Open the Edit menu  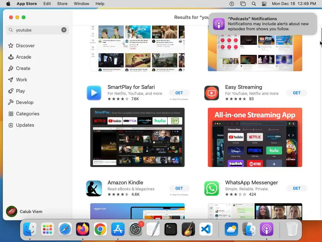click(47, 3)
